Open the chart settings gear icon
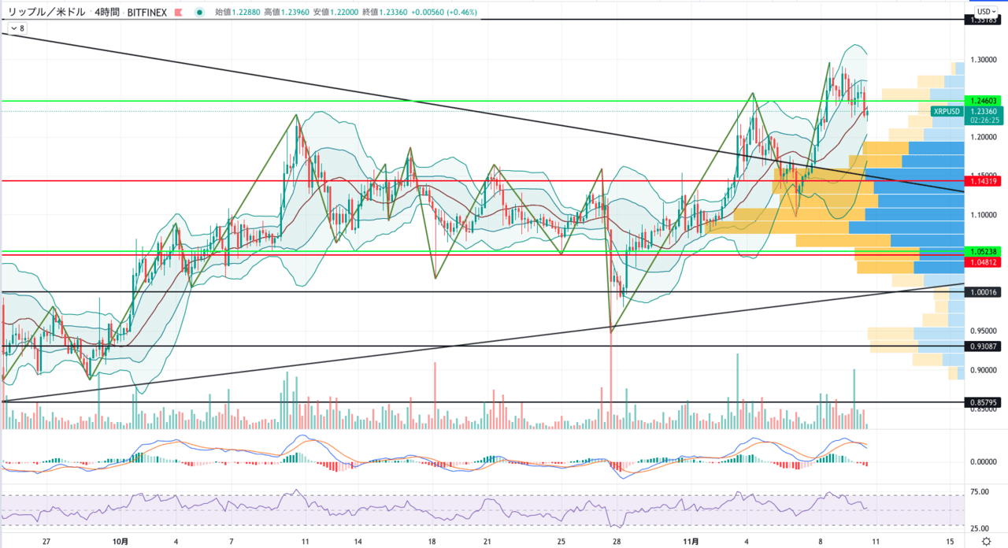The height and width of the screenshot is (548, 1008). pyautogui.click(x=987, y=542)
